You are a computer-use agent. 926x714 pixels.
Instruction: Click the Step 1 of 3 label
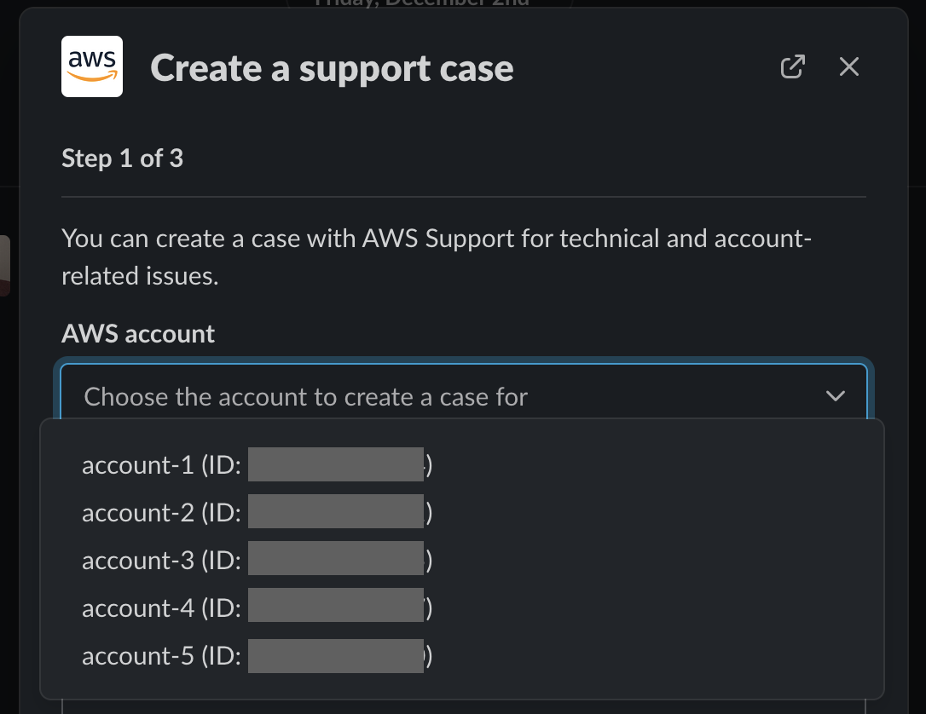click(x=122, y=158)
